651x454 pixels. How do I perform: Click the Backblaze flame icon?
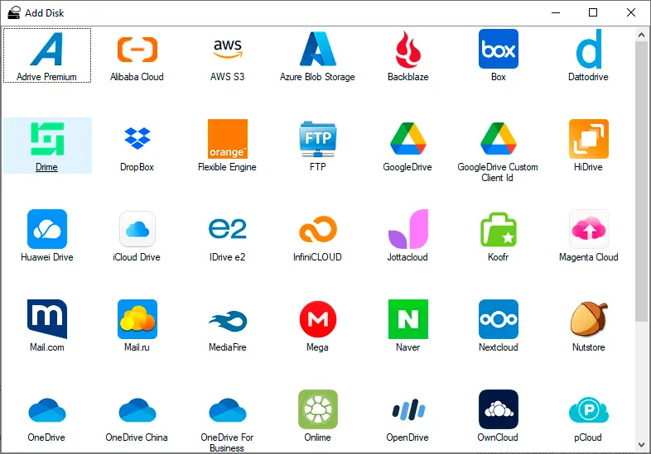pos(407,50)
